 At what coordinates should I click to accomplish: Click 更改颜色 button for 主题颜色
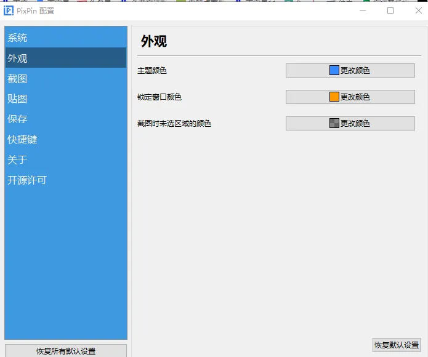click(x=350, y=70)
